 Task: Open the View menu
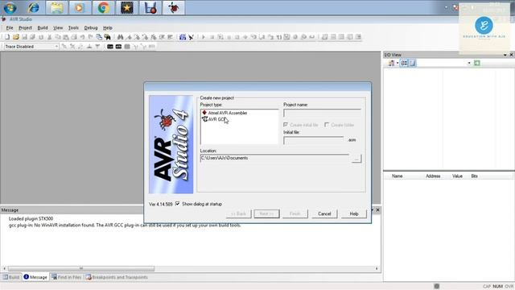click(58, 28)
